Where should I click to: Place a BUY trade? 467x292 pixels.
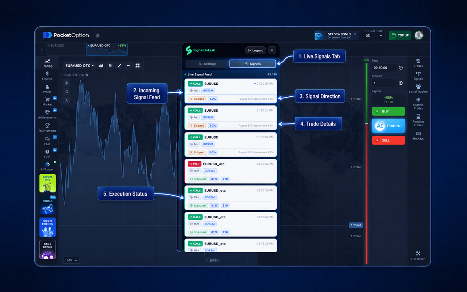click(x=388, y=111)
